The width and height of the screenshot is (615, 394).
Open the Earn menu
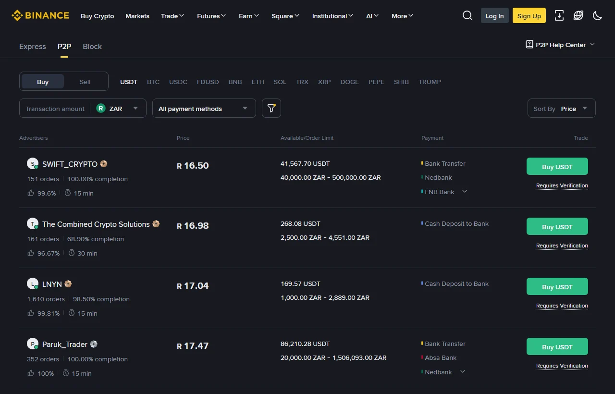click(249, 16)
